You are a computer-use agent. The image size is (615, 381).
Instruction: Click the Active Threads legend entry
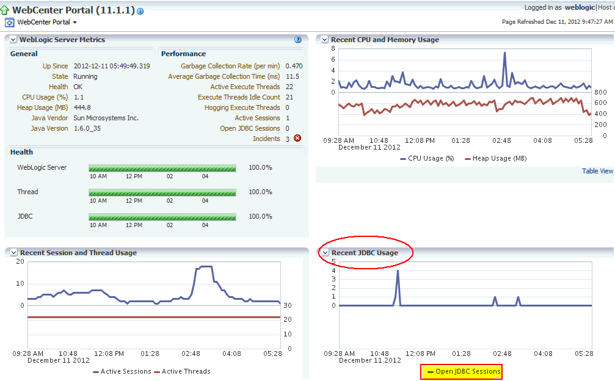pyautogui.click(x=183, y=371)
